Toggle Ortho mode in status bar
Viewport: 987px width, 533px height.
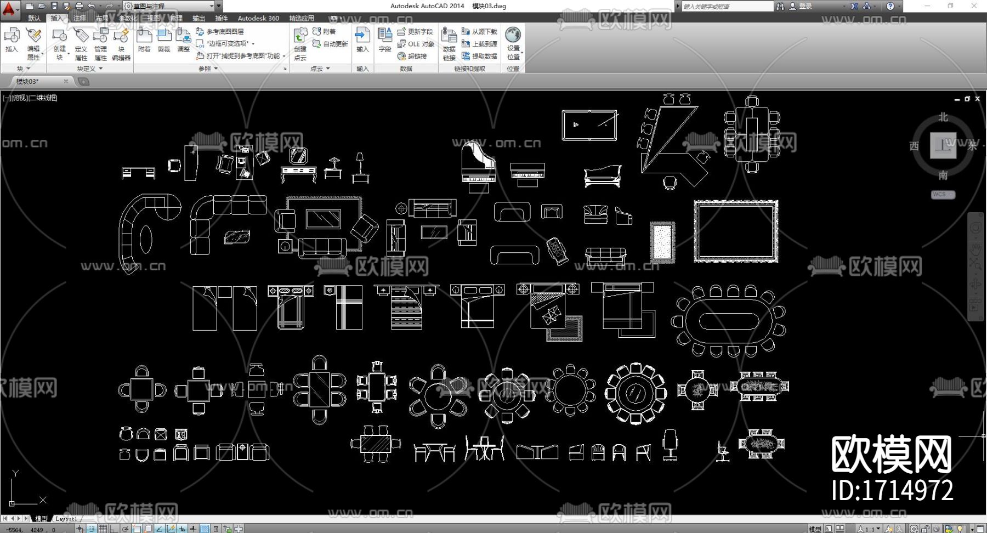point(114,529)
